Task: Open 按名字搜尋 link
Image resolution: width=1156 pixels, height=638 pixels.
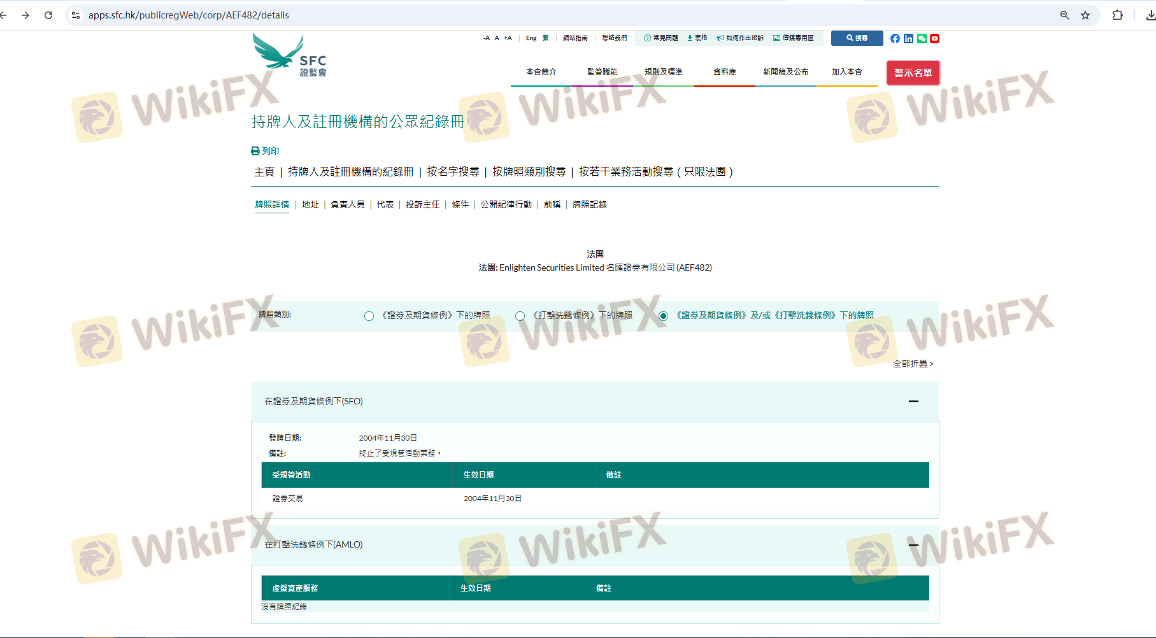Action: coord(453,172)
